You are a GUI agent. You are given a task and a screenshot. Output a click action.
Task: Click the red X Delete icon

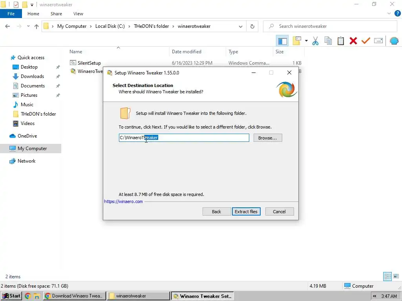(x=353, y=41)
